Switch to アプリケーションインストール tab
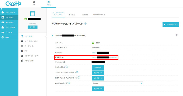 point(58,14)
